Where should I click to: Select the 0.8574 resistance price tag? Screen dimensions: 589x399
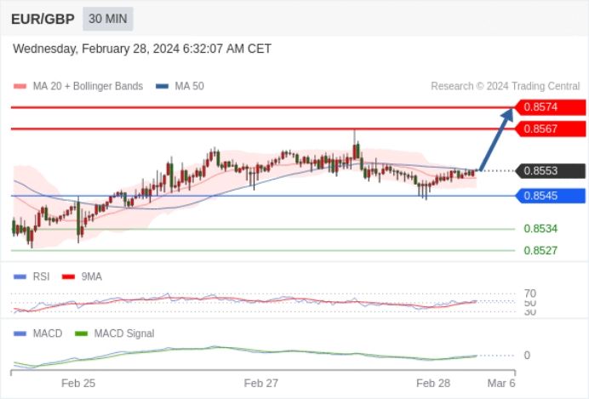(551, 107)
